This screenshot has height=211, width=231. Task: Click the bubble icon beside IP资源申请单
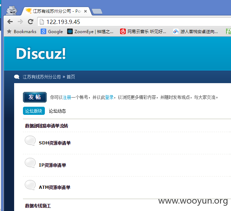tap(30, 163)
